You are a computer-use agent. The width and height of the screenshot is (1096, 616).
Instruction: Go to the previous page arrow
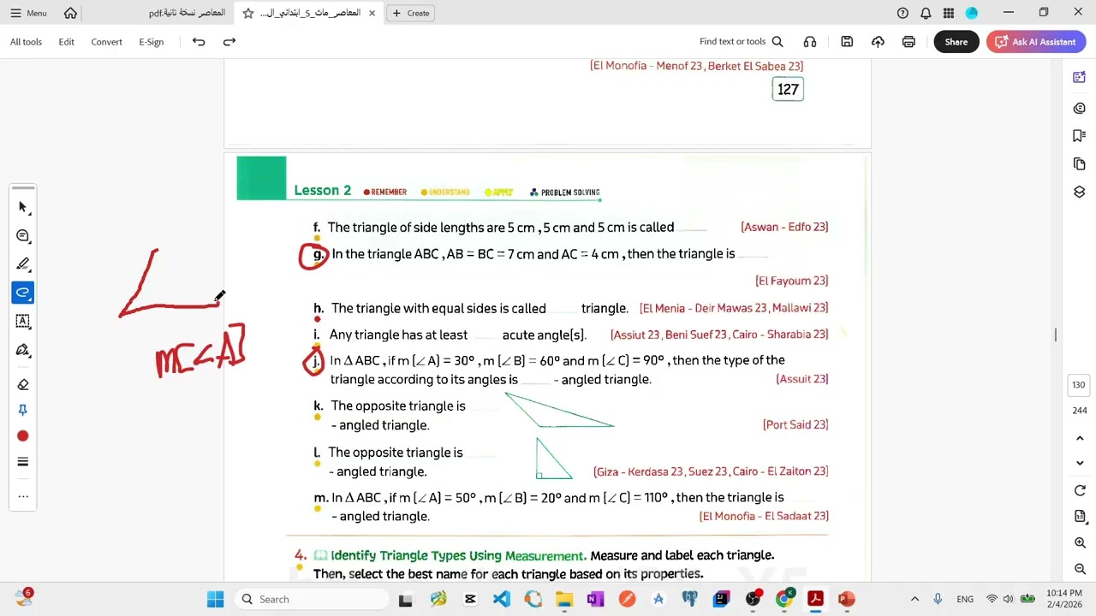pyautogui.click(x=1080, y=438)
